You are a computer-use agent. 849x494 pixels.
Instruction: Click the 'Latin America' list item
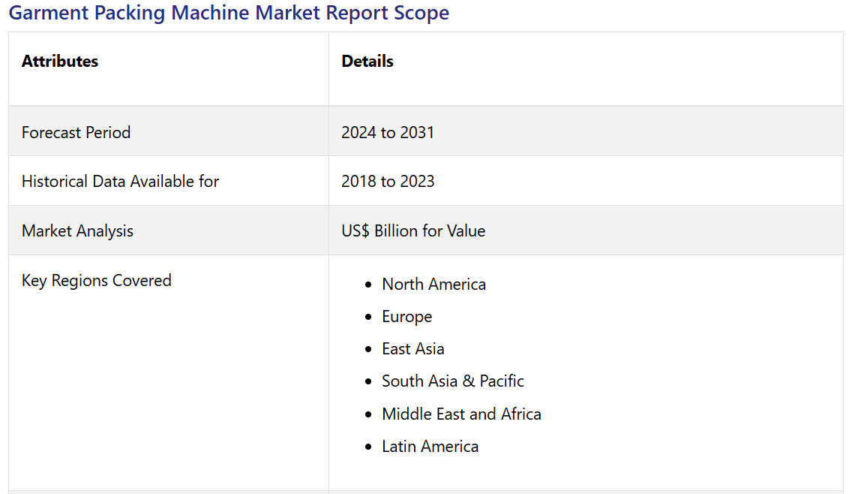point(430,446)
